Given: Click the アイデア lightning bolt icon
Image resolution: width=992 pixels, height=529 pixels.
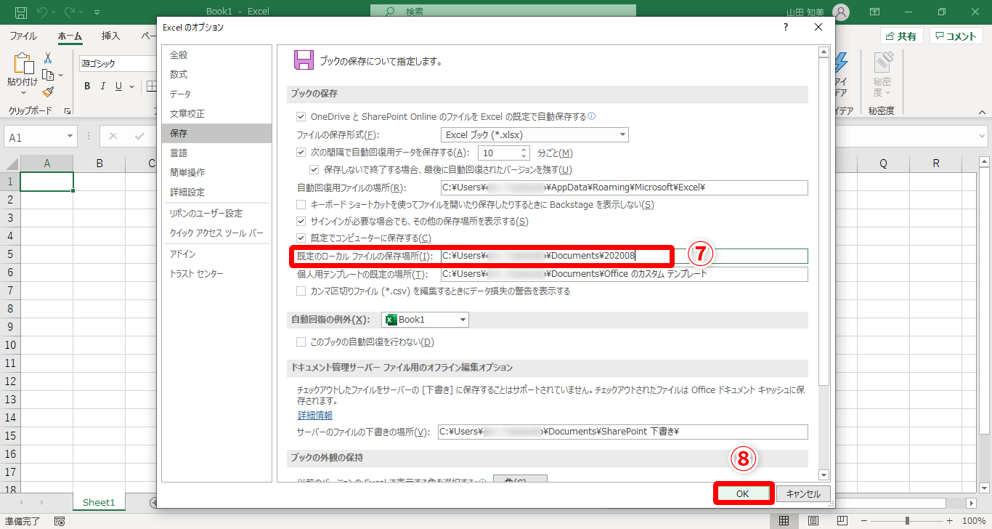Looking at the screenshot, I should (842, 62).
